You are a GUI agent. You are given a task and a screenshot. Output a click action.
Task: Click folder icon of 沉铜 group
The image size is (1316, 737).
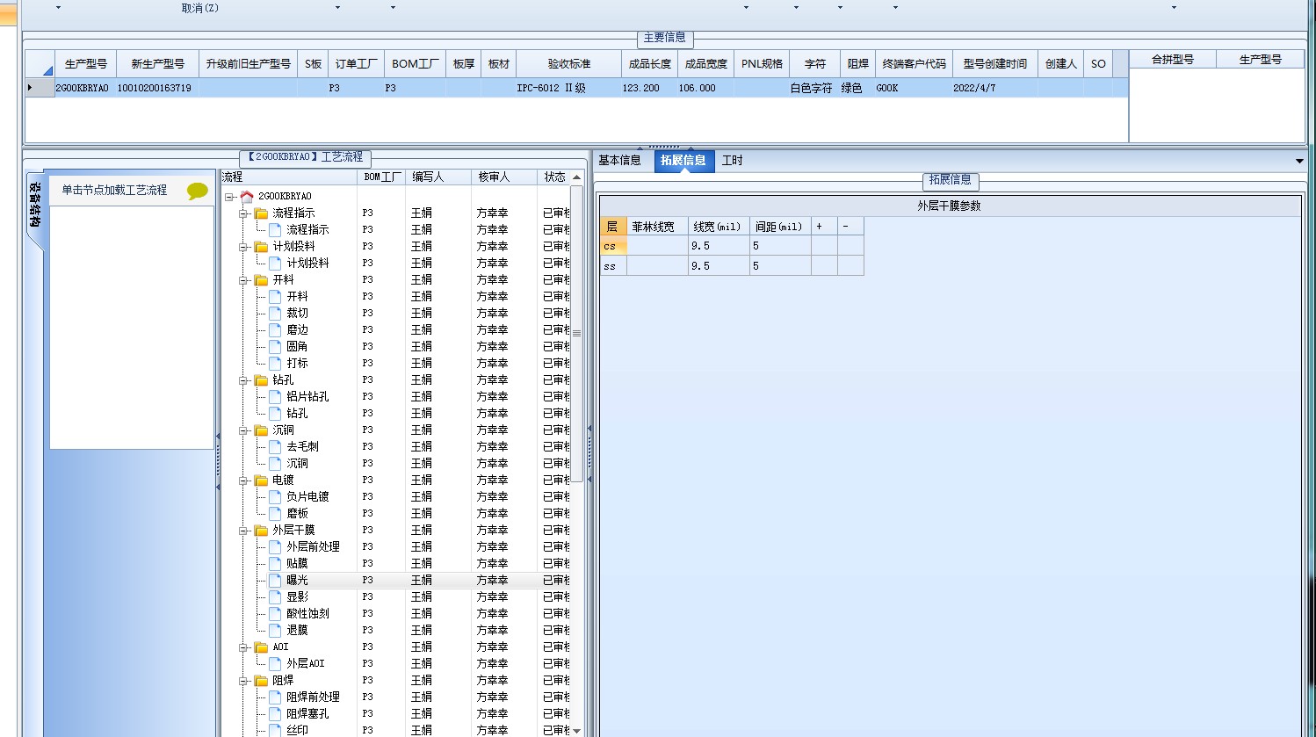pos(261,430)
